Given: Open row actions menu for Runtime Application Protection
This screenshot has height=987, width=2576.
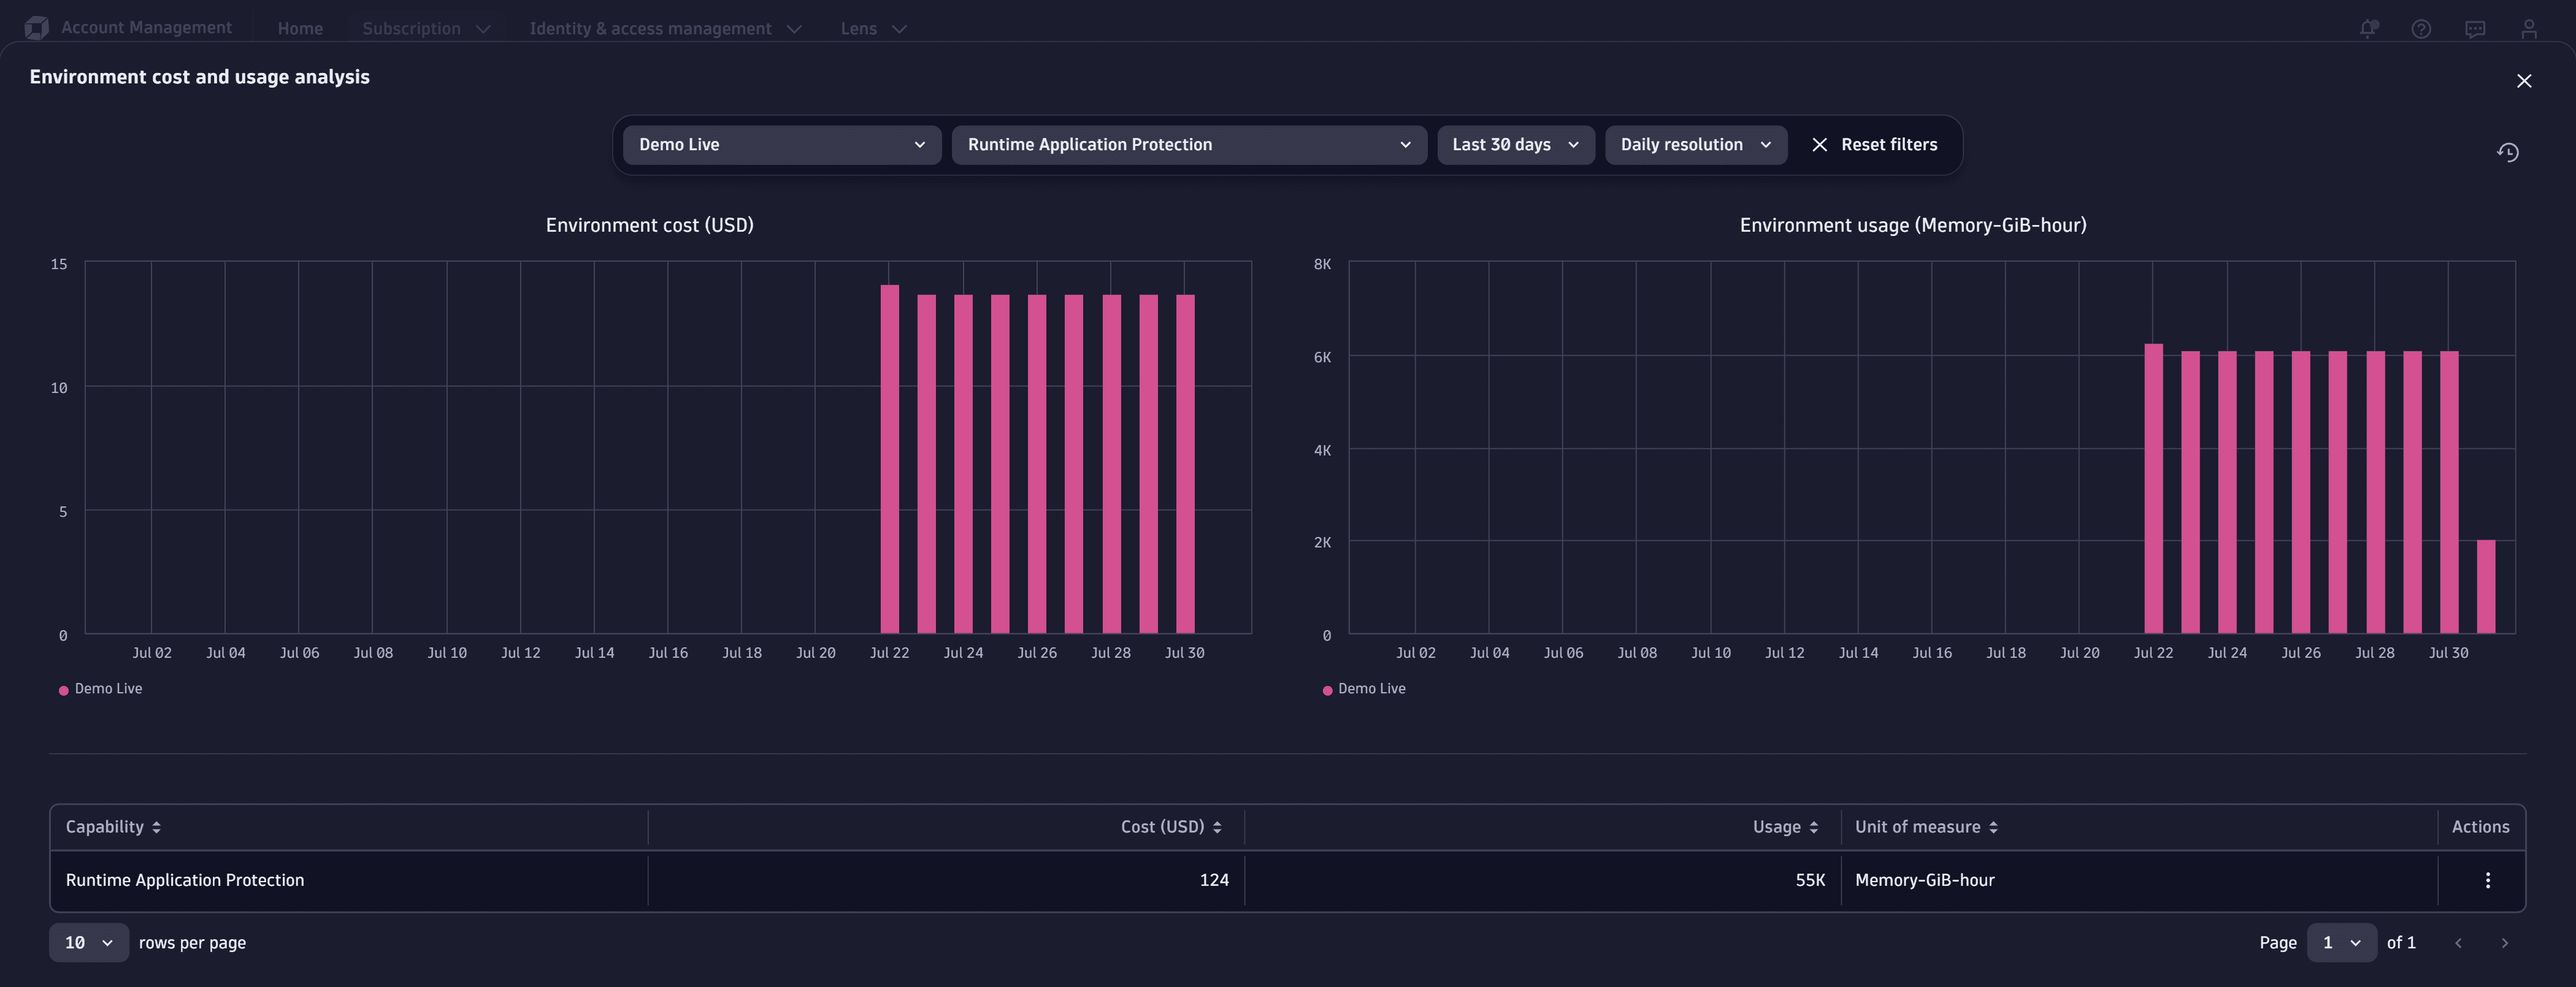Looking at the screenshot, I should [2488, 880].
